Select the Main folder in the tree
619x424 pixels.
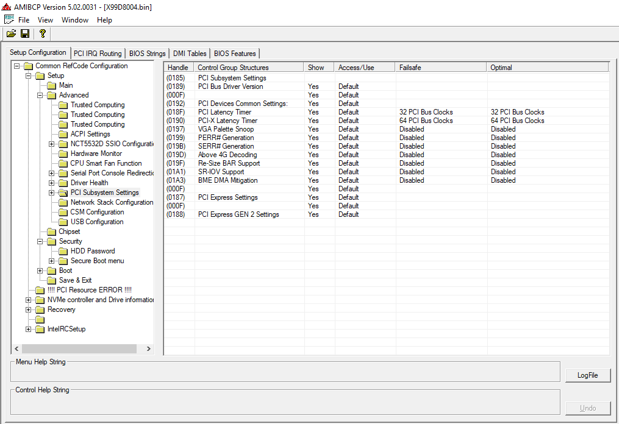pos(65,85)
